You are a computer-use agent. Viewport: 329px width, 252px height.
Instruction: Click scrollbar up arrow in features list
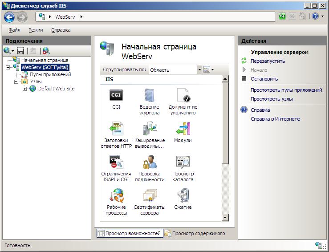coord(225,79)
